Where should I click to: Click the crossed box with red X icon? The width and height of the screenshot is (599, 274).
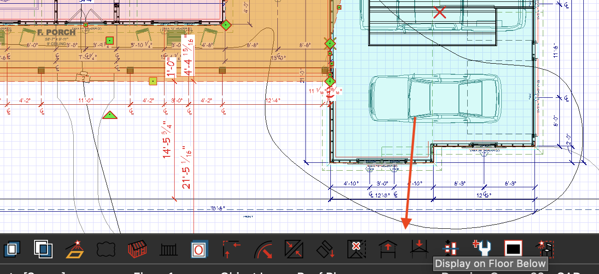[x=356, y=249]
